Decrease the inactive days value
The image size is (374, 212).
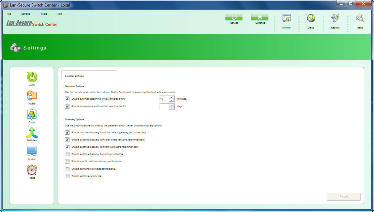[x=172, y=108]
